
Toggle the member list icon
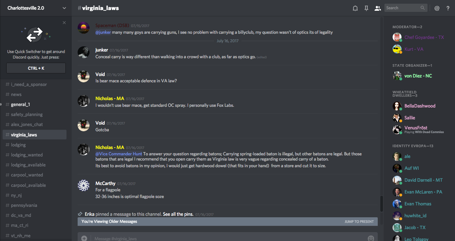coord(377,8)
